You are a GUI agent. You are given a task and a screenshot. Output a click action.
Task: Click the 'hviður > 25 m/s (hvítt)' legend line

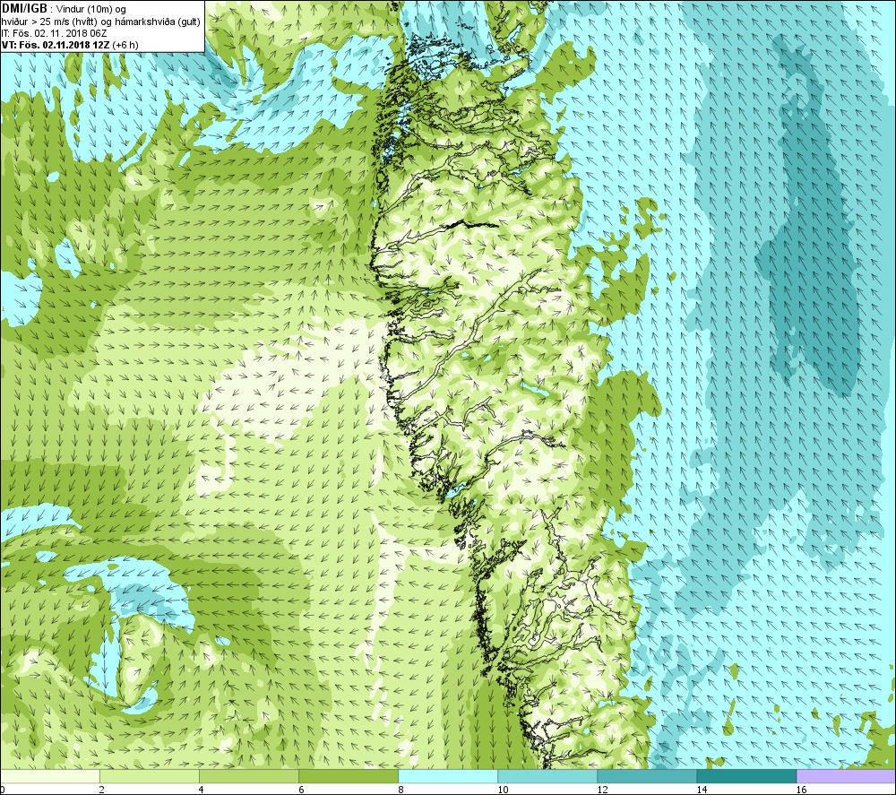(x=101, y=22)
